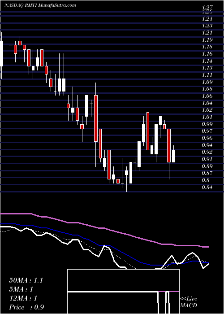The image size is (224, 314).
Task: Select the 1.14 price axis label
Action: 207,61
